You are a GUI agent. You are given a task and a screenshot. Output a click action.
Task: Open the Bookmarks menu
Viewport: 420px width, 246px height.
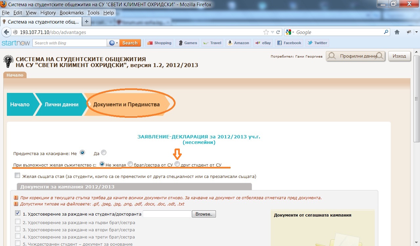coord(72,13)
